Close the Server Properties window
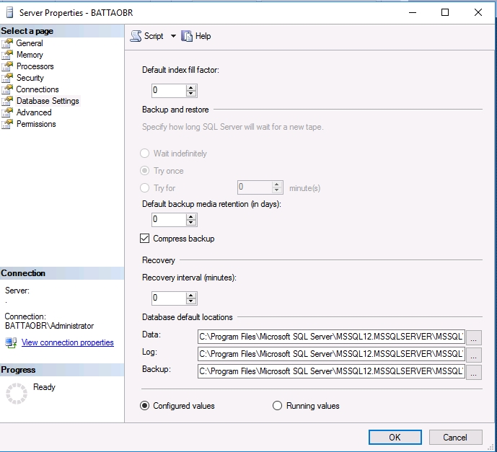The width and height of the screenshot is (497, 452). (478, 13)
